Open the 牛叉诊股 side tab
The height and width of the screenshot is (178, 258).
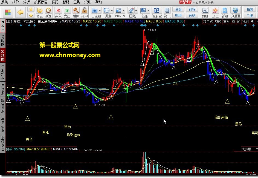click(x=3, y=125)
